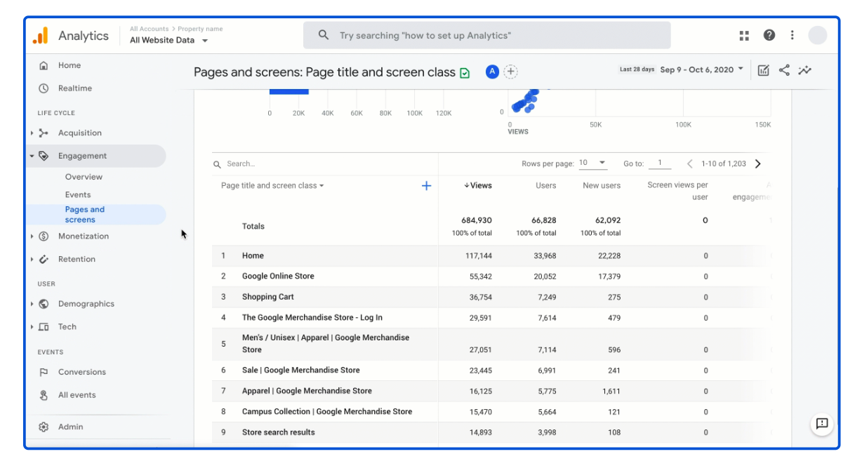Click the share report icon
This screenshot has height=461, width=855.
[x=784, y=70]
